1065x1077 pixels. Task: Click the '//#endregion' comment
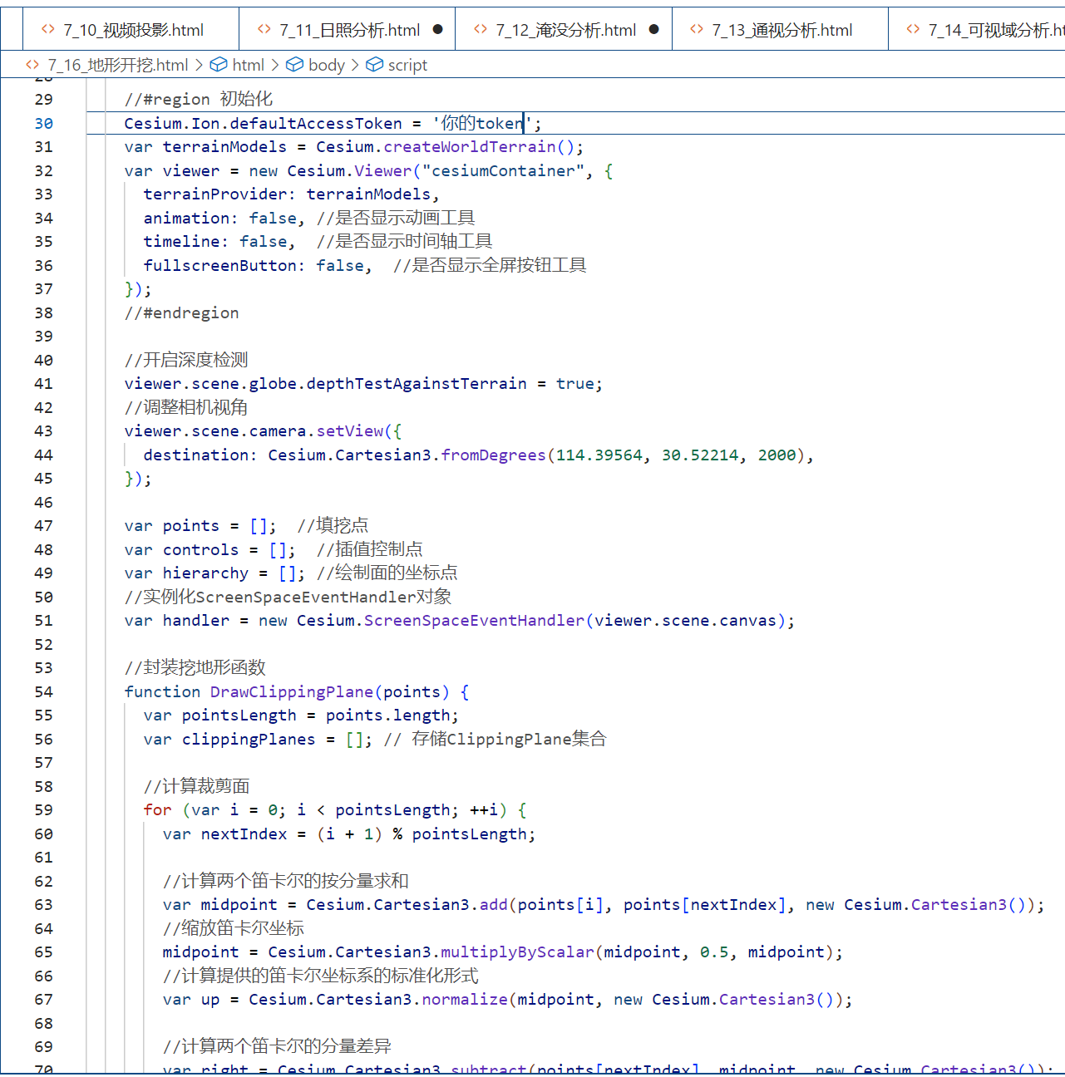(181, 312)
